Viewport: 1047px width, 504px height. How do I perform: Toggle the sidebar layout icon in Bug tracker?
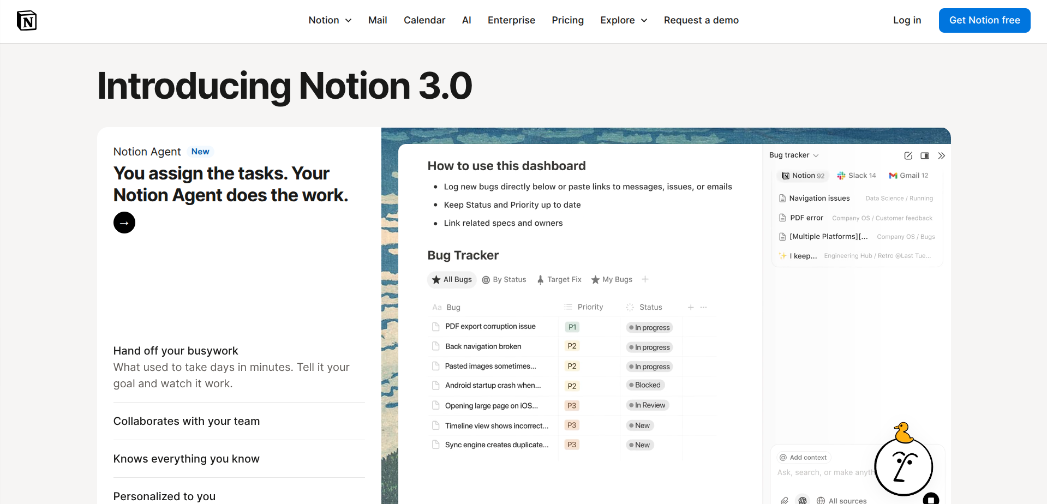(925, 156)
